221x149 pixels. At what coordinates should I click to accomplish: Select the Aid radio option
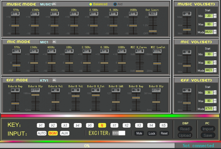(115, 4)
